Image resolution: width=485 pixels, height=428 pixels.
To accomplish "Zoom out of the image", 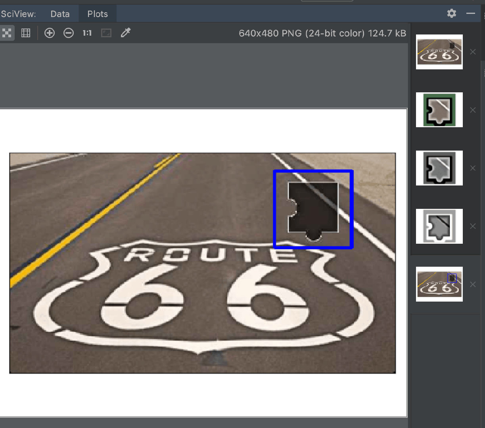I will tap(69, 33).
